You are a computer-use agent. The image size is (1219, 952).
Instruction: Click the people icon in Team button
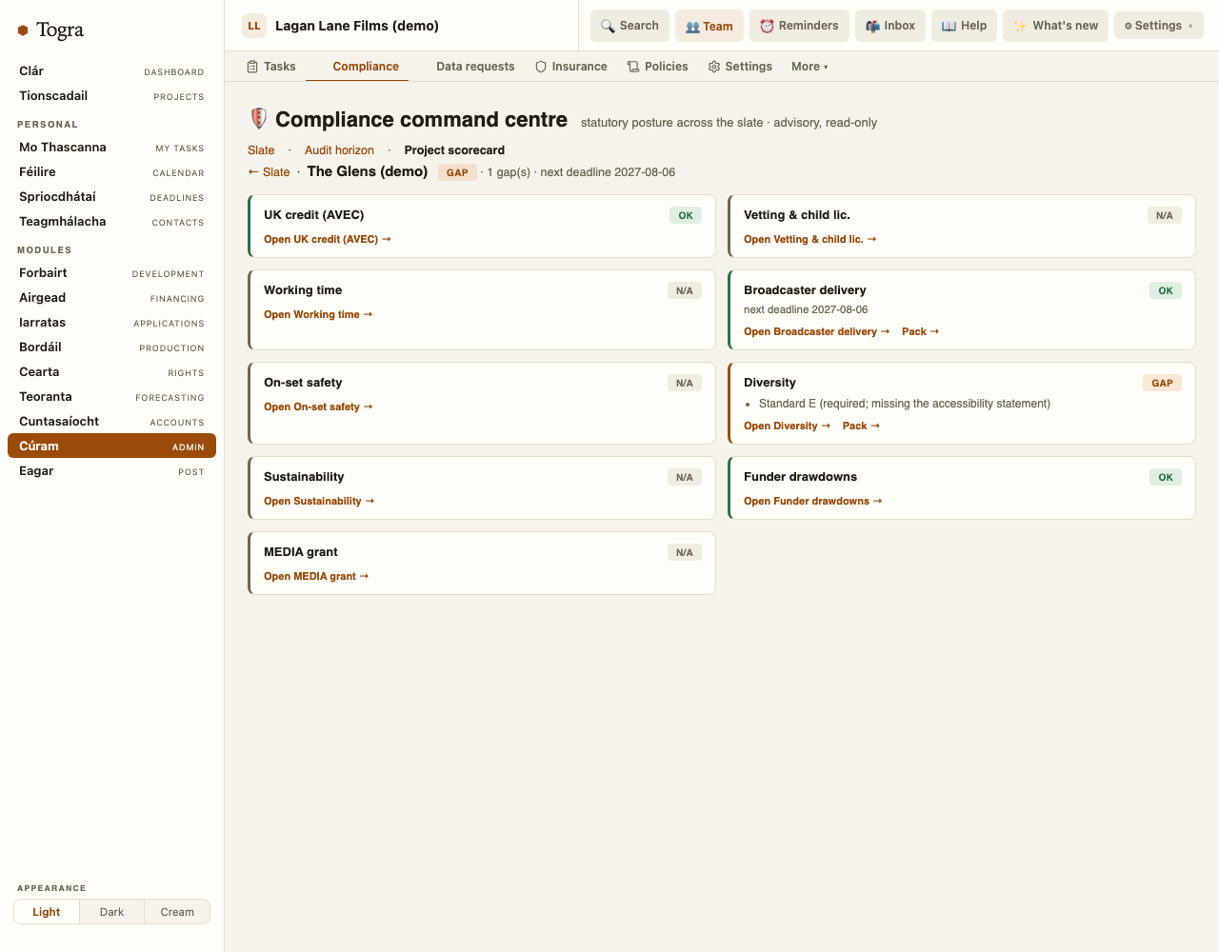point(692,27)
